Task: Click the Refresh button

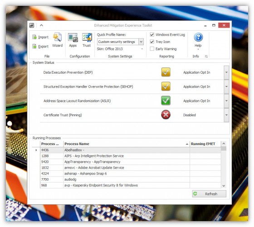Action: (x=209, y=194)
